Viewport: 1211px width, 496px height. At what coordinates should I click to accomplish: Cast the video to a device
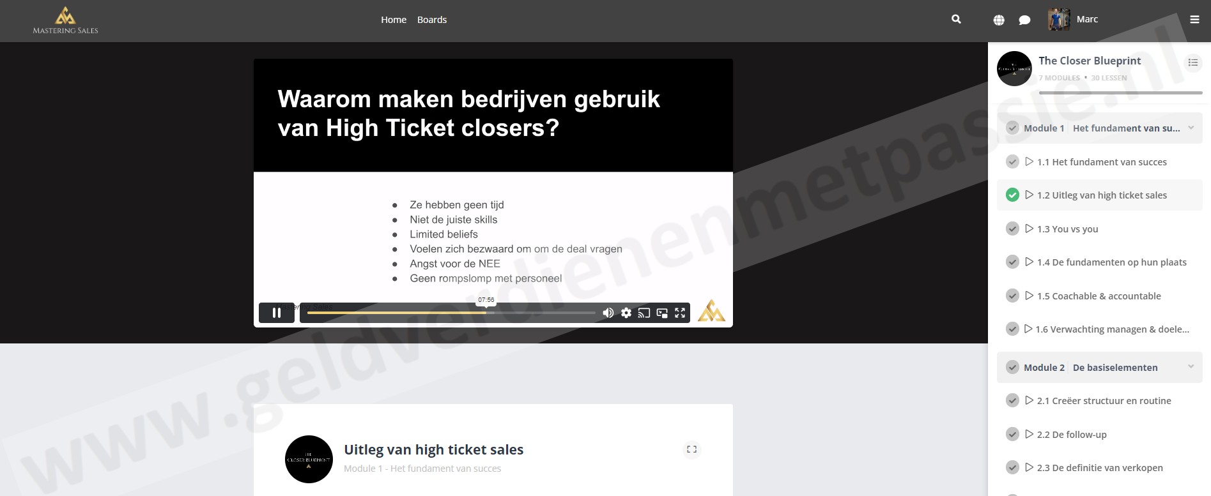pyautogui.click(x=644, y=313)
